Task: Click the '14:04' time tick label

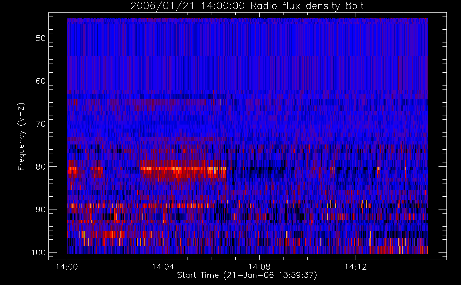Action: [163, 267]
